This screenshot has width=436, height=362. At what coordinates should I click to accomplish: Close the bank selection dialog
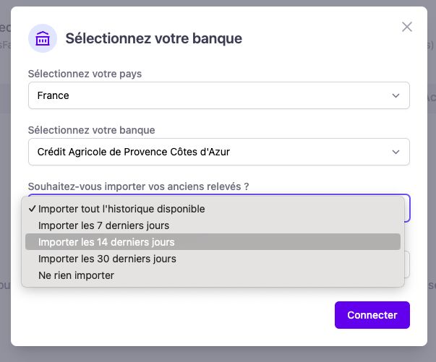click(407, 27)
